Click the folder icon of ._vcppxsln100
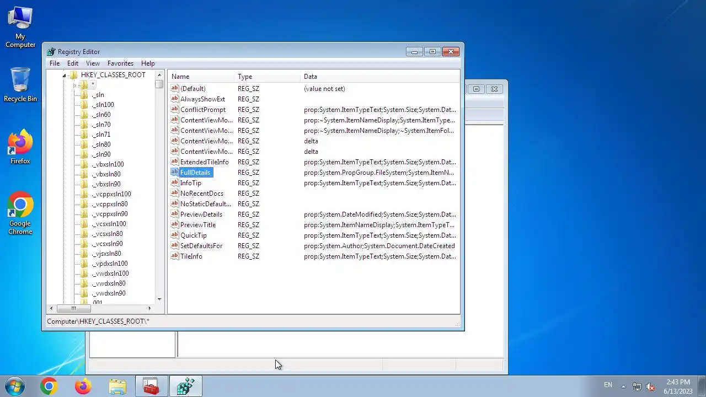 [84, 194]
